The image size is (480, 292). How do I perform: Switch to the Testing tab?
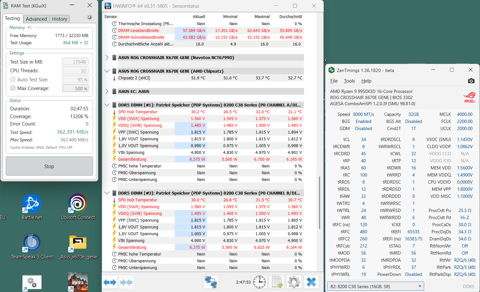point(12,18)
